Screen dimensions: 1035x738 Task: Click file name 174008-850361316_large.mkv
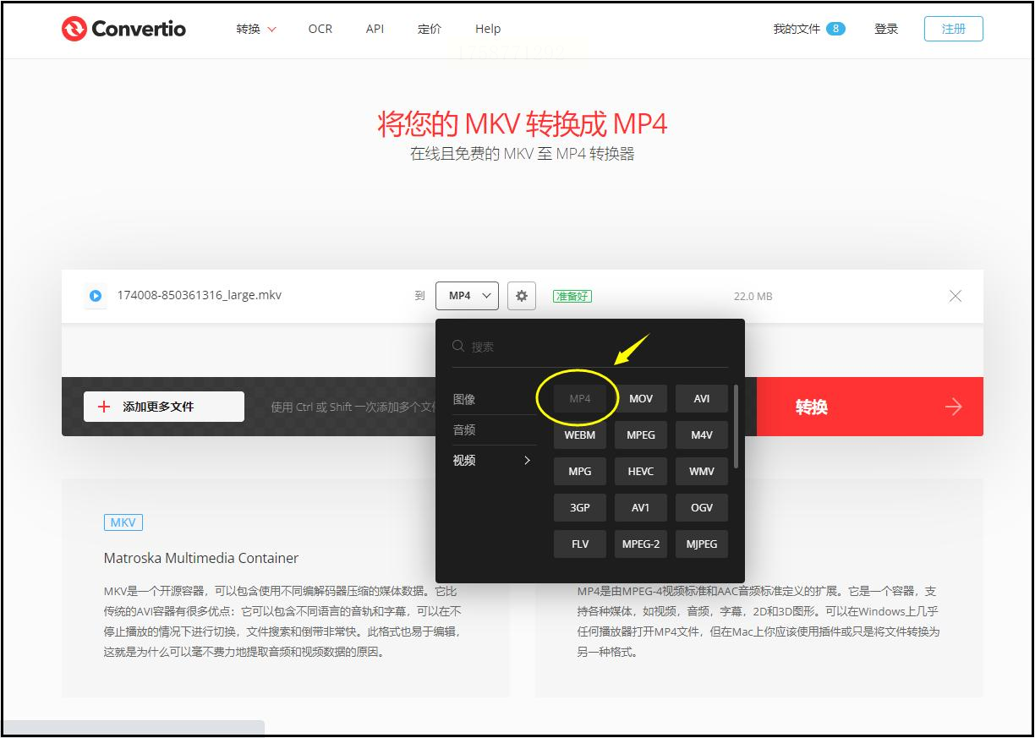pos(200,296)
